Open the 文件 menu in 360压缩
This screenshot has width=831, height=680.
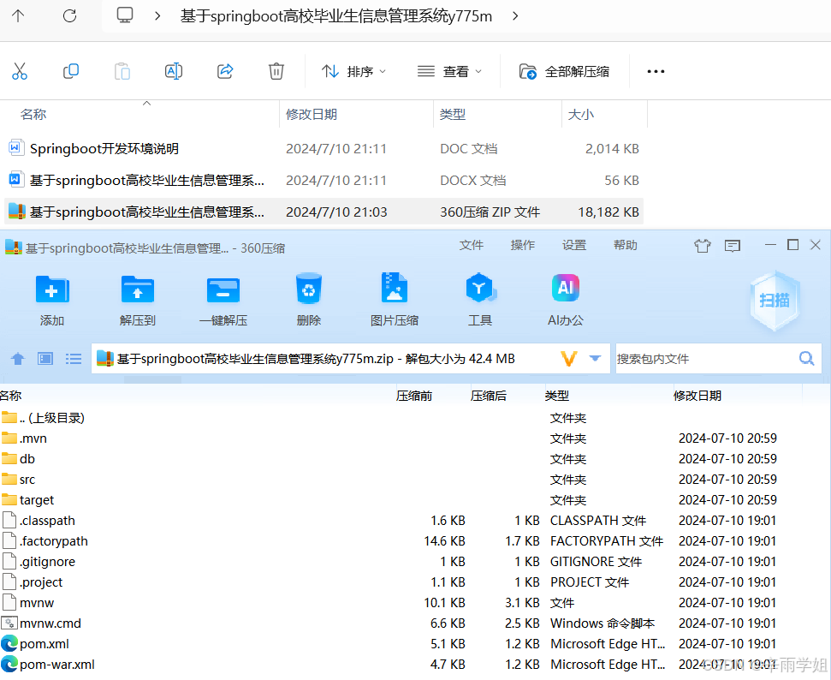pyautogui.click(x=472, y=245)
